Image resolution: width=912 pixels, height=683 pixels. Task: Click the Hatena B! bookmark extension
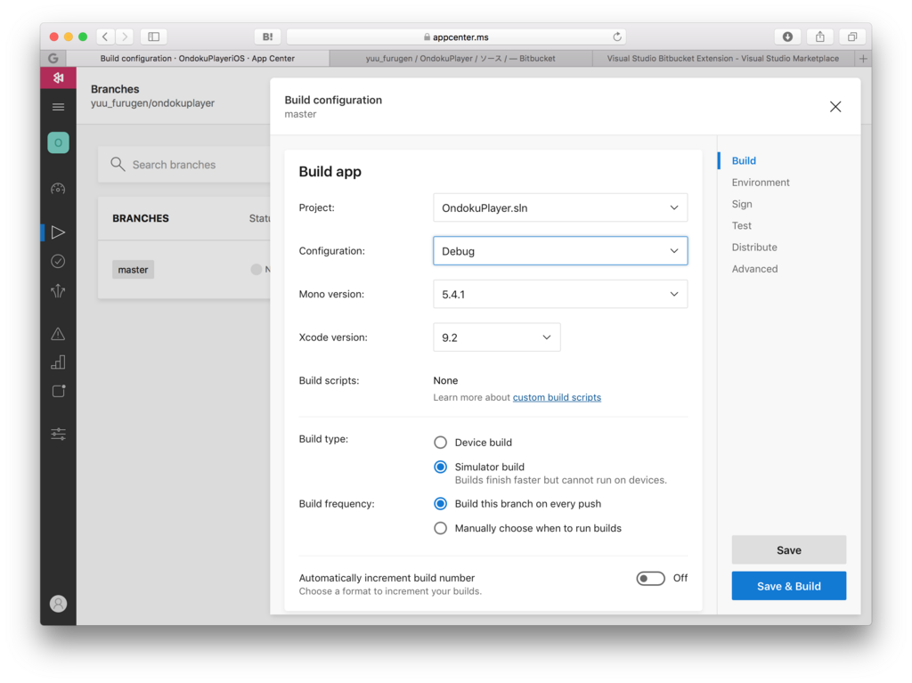[x=267, y=37]
